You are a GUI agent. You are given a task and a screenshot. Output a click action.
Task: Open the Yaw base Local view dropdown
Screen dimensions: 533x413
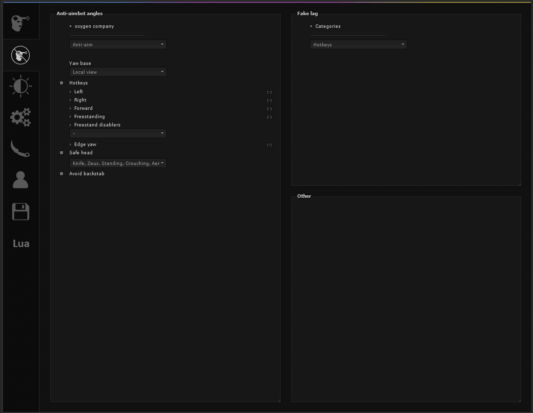click(x=118, y=72)
